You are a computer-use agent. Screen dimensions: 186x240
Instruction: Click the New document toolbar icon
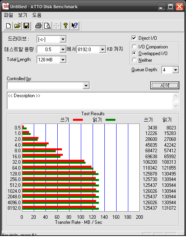tap(9, 26)
